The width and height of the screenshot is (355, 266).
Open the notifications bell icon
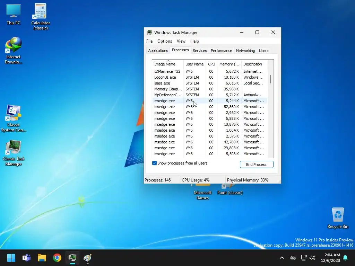click(x=346, y=258)
